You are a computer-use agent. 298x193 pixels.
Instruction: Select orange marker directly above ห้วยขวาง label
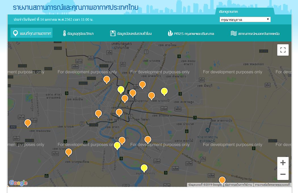pyautogui.click(x=133, y=93)
